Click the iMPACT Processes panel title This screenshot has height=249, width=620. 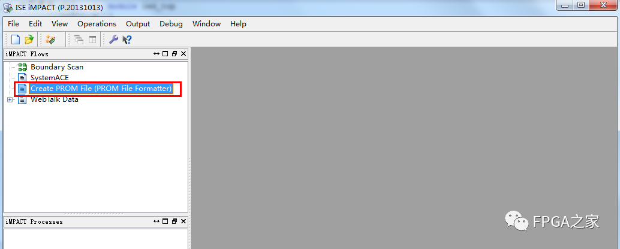[x=34, y=222]
